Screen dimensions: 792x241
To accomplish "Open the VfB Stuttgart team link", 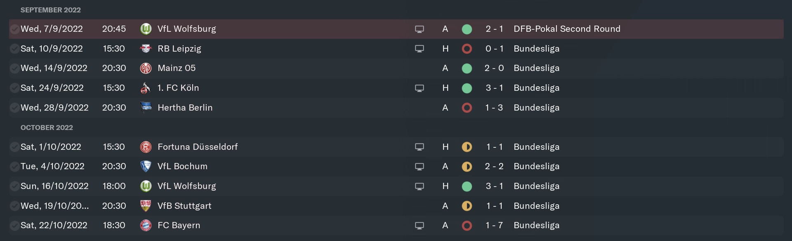I will click(184, 206).
